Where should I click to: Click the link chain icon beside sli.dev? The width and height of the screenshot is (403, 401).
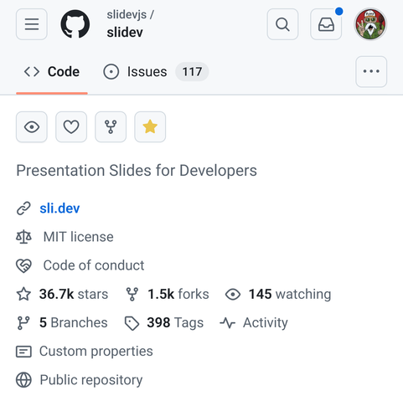23,208
